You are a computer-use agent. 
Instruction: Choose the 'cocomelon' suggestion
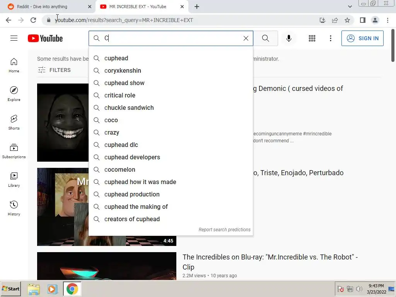tap(171, 170)
